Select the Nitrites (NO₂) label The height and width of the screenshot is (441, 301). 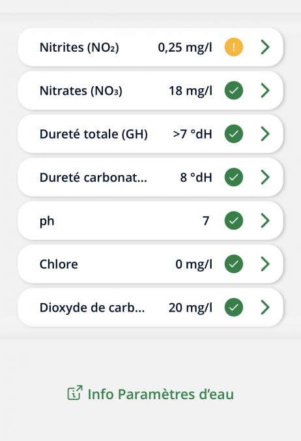(79, 47)
